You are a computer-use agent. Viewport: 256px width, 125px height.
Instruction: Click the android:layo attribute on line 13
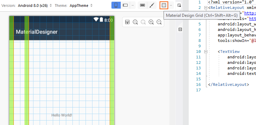pos(242,68)
